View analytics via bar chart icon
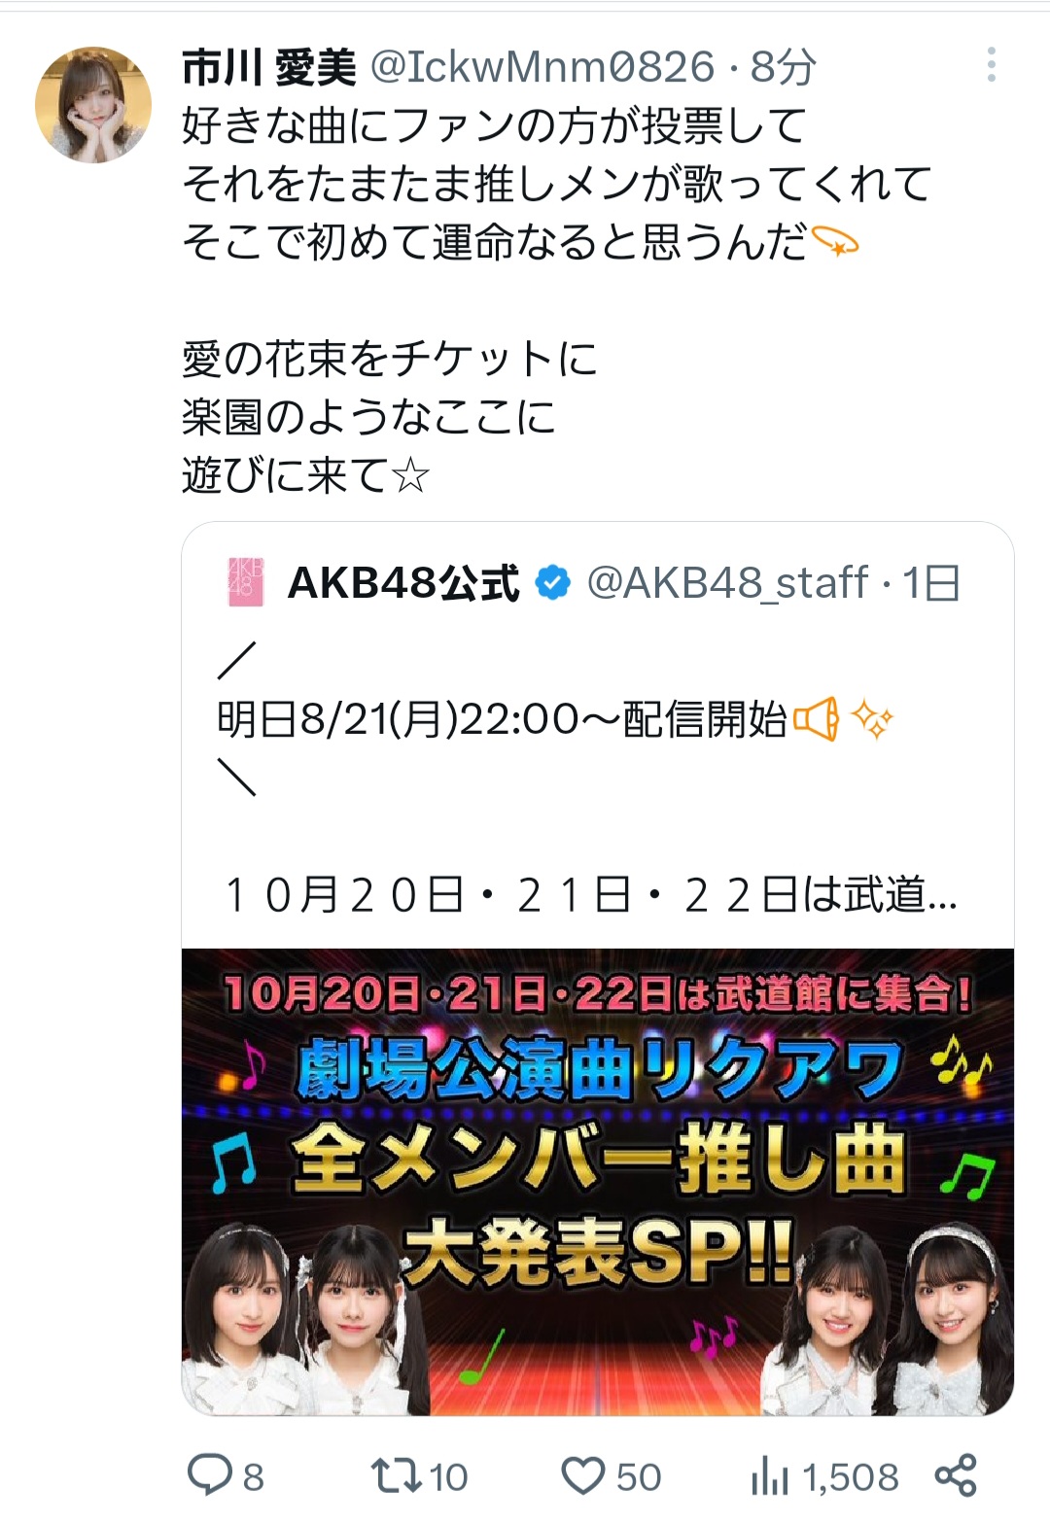 769,1477
